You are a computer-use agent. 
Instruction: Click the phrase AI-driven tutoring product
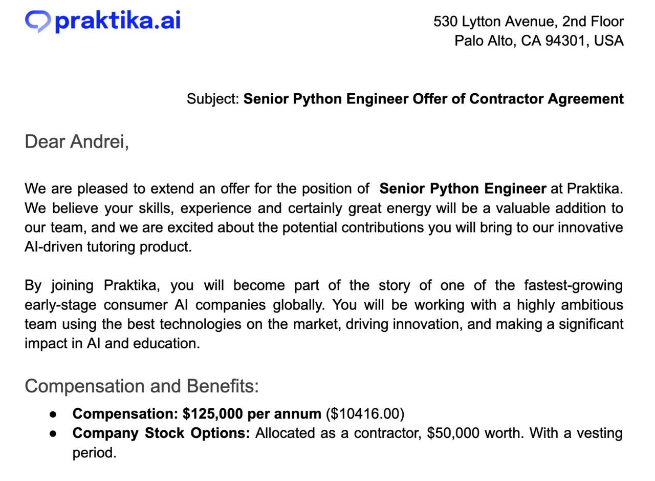pyautogui.click(x=108, y=247)
